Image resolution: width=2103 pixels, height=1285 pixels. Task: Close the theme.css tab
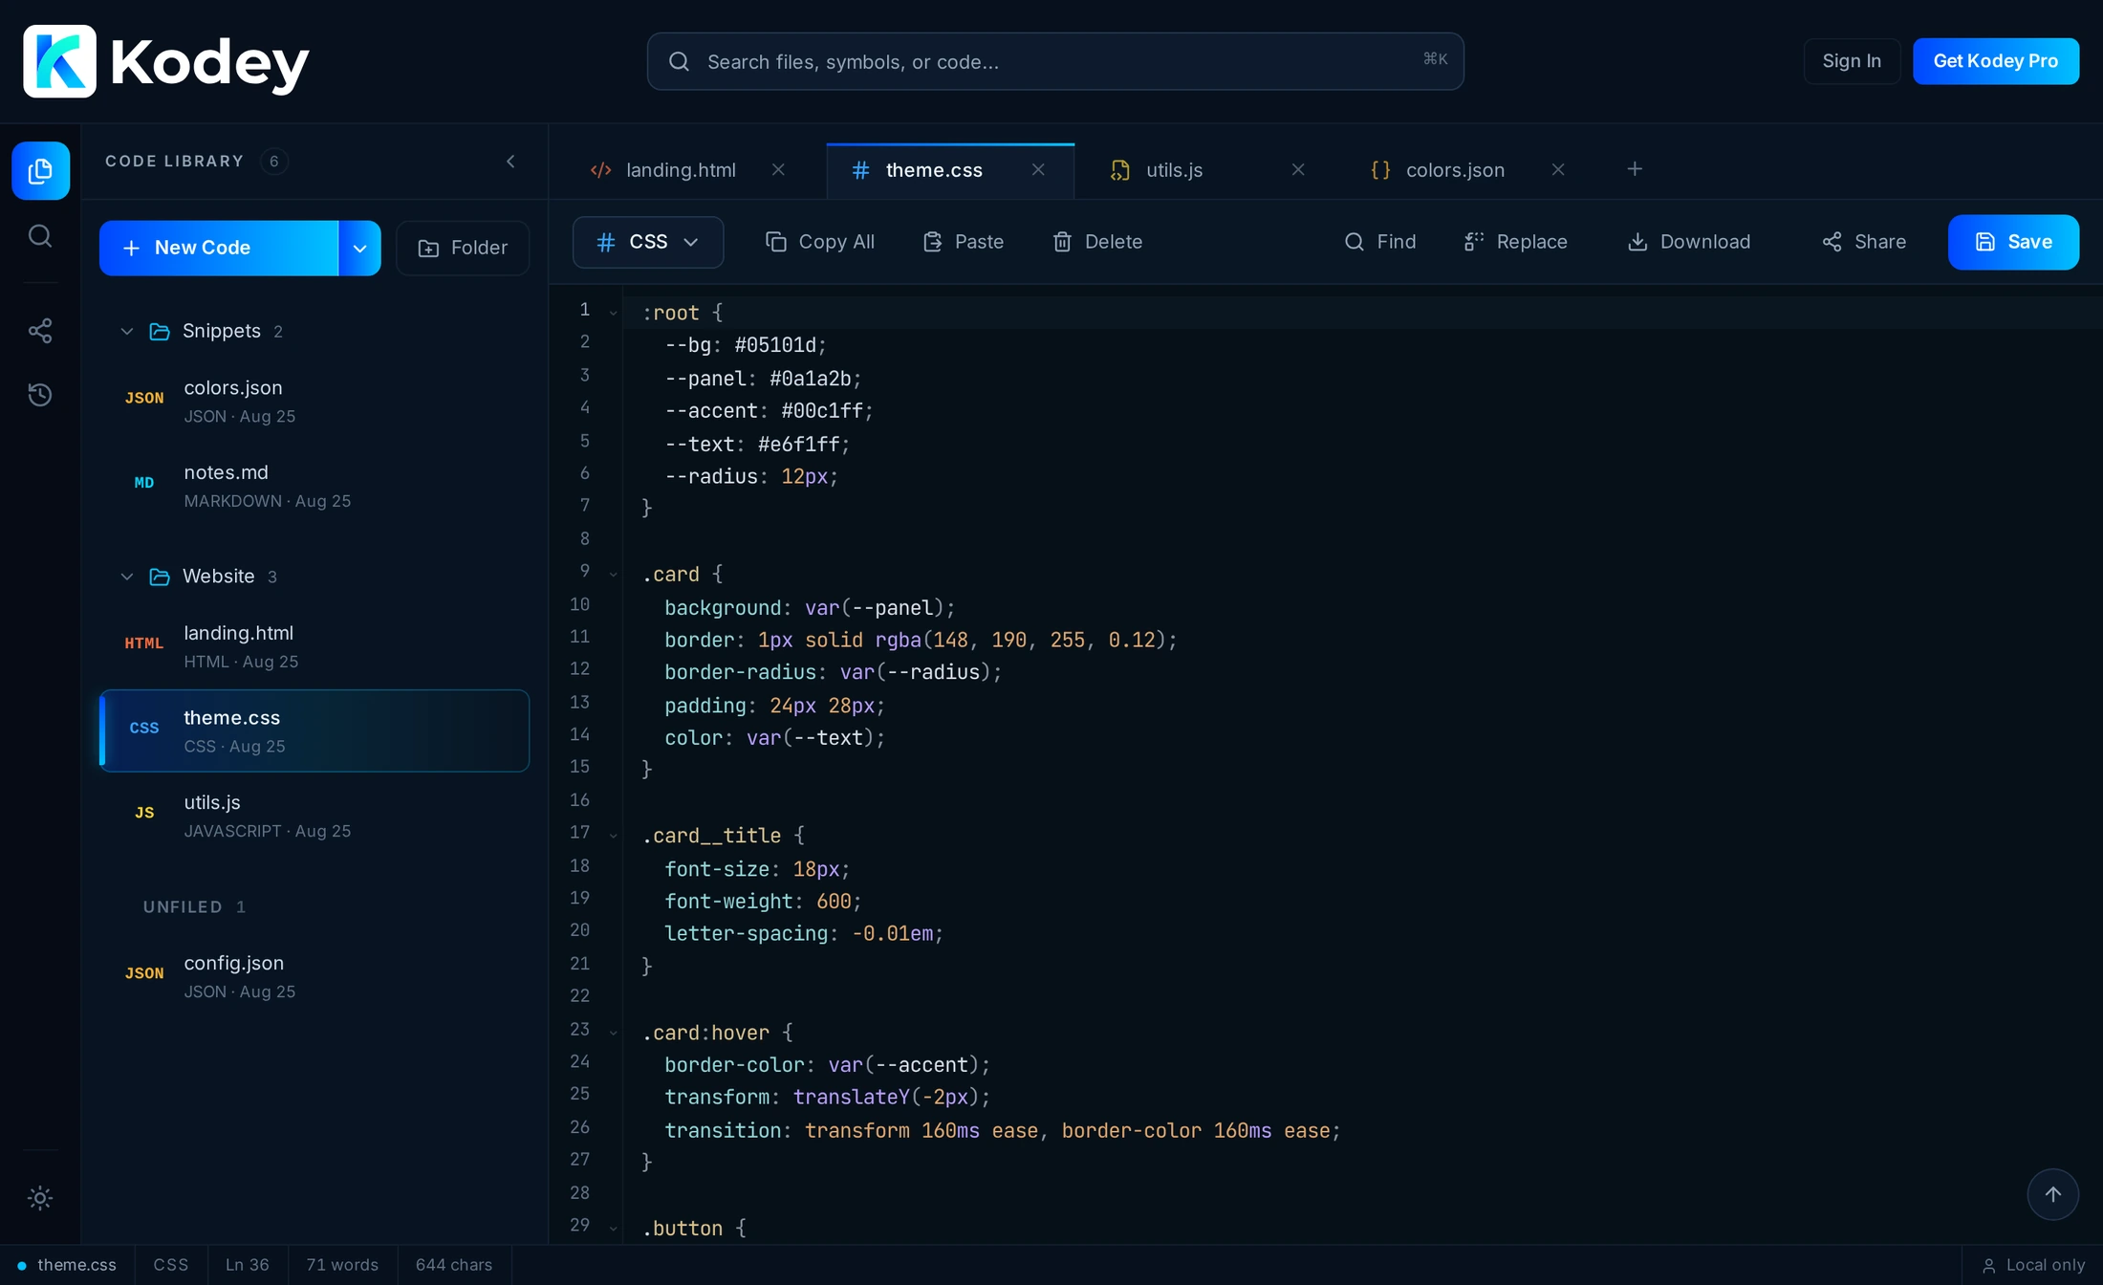[1038, 169]
